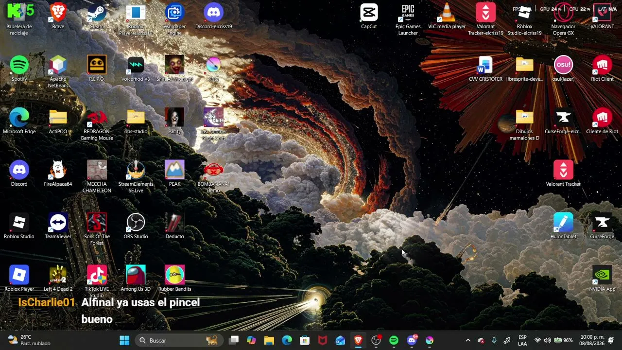This screenshot has width=622, height=350.
Task: Select the Rubber Bandits icon
Action: pos(174,279)
